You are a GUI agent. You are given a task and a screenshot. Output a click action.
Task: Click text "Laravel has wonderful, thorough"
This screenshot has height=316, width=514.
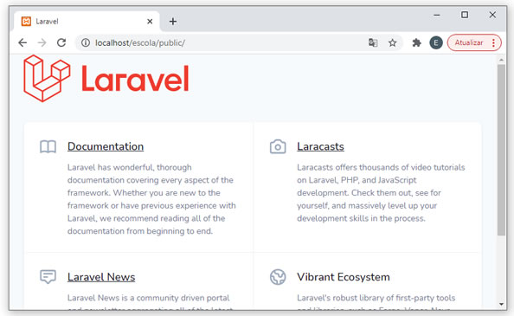pos(130,167)
